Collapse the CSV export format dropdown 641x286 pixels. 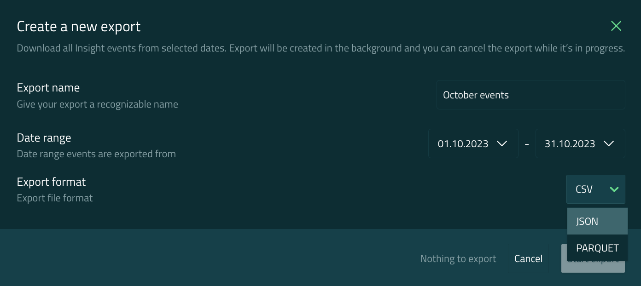point(595,189)
